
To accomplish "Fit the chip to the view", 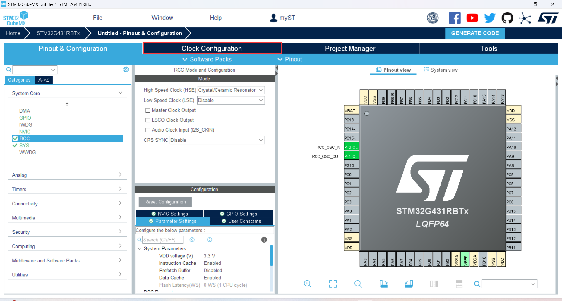I will (x=333, y=284).
